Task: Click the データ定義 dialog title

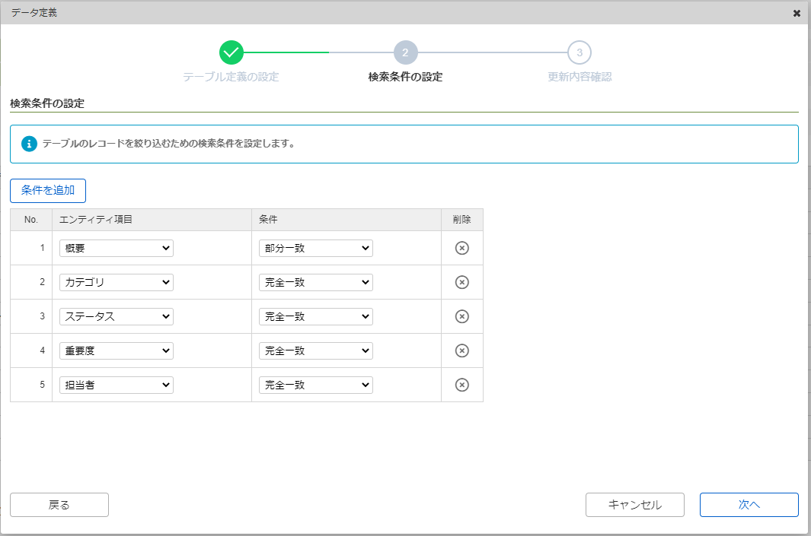Action: coord(34,13)
